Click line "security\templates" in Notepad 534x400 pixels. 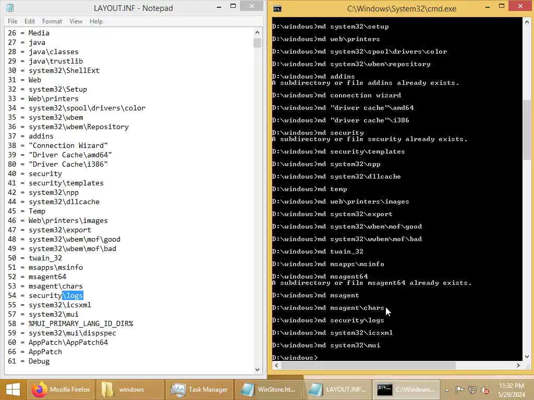(55, 183)
